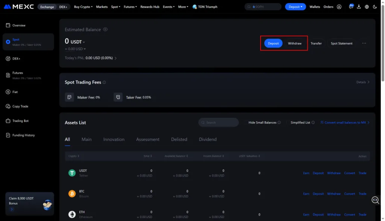Screen dimensions: 385x221
Task: Open the More dropdown menu
Action: pyautogui.click(x=183, y=7)
